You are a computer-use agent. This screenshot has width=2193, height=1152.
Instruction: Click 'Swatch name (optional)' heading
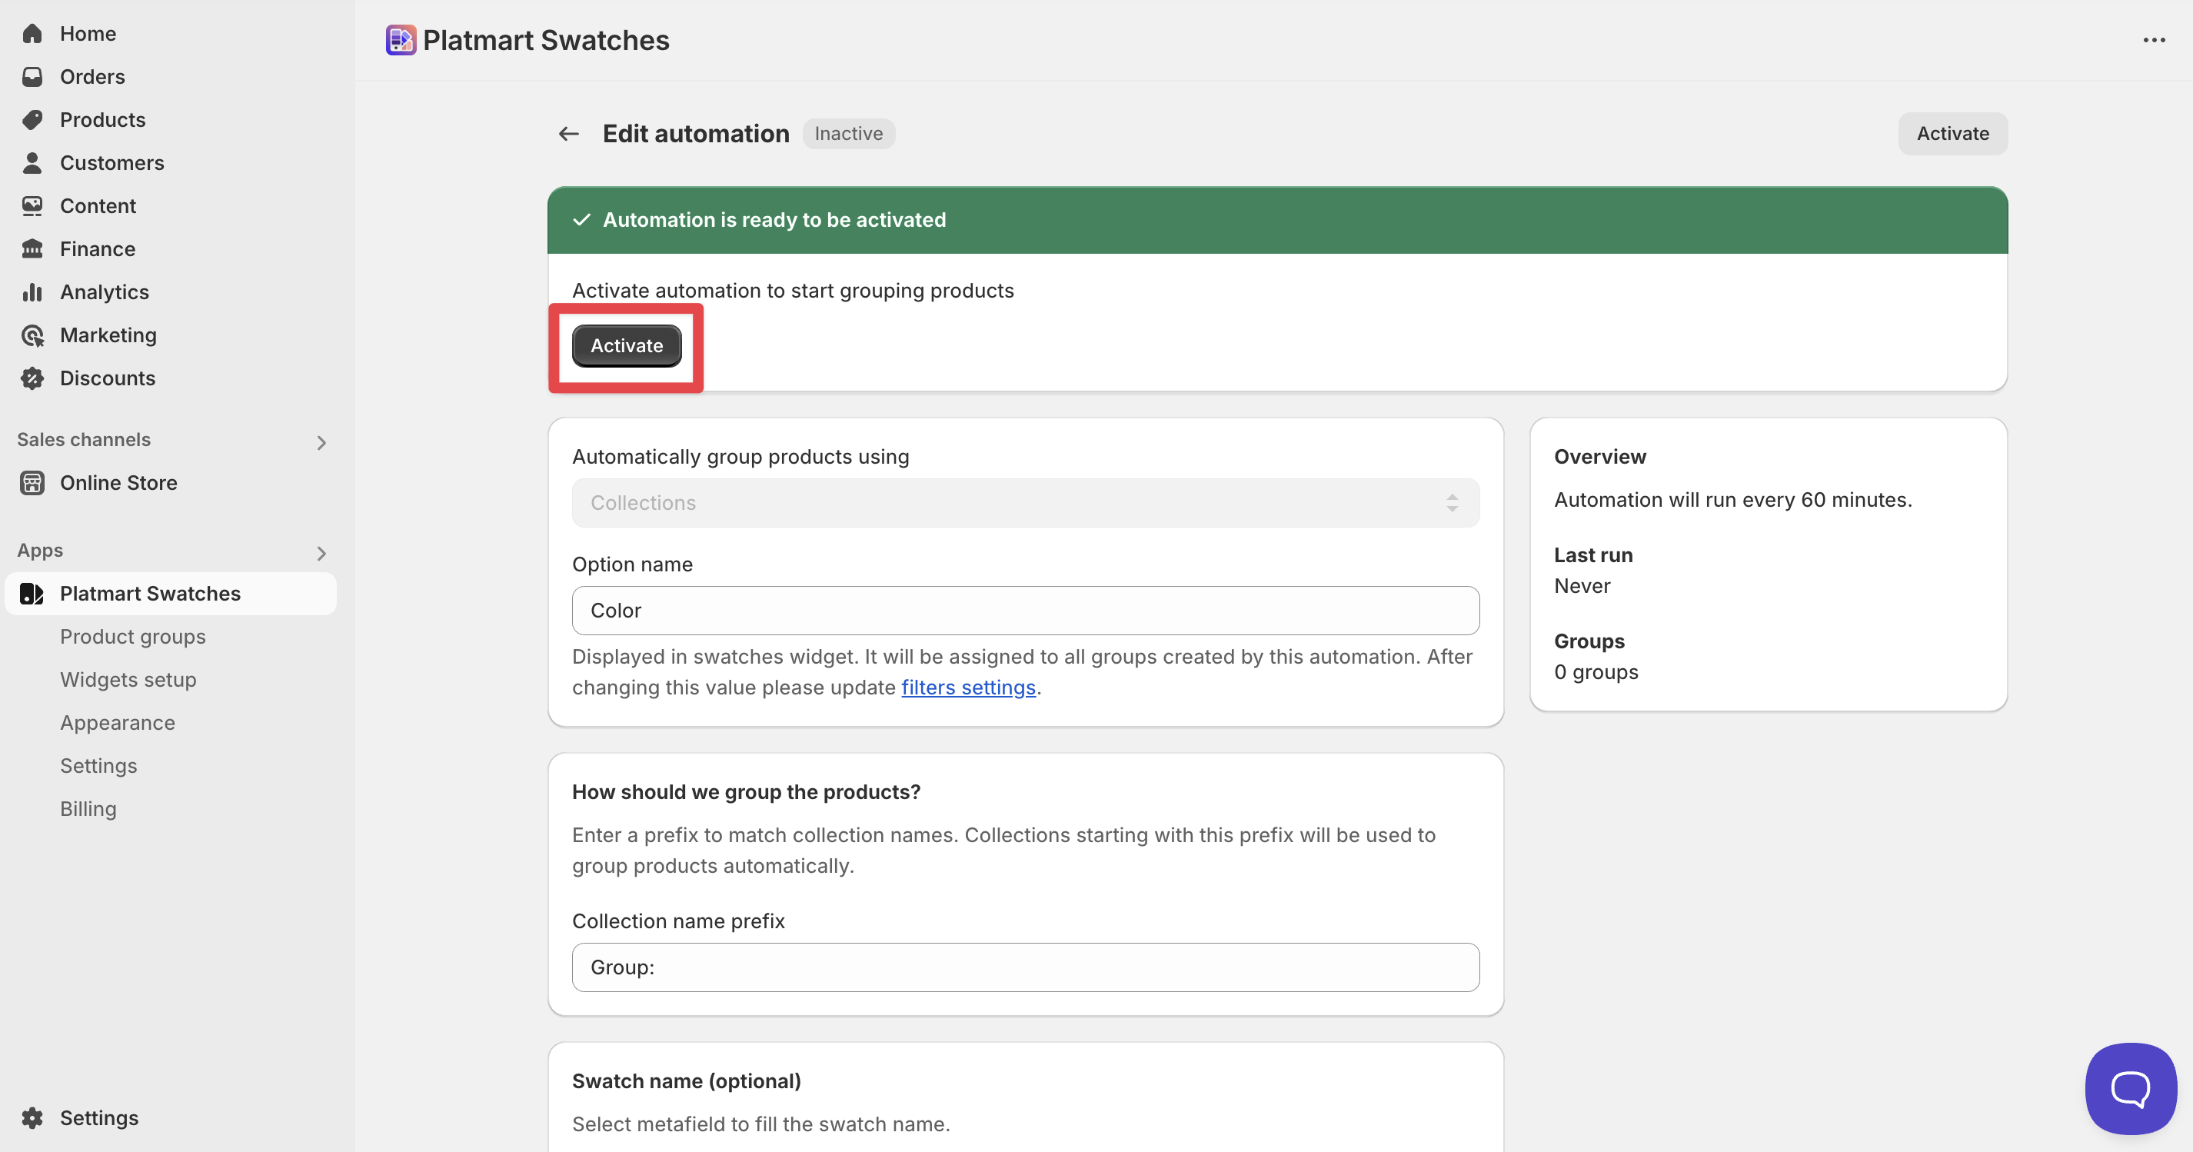pos(686,1081)
